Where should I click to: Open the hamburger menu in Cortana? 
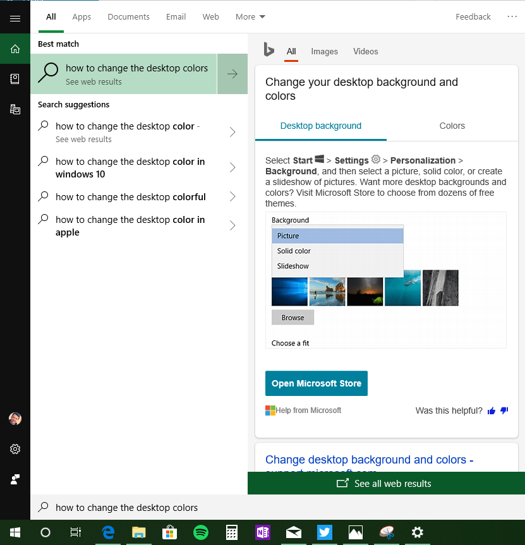tap(15, 18)
